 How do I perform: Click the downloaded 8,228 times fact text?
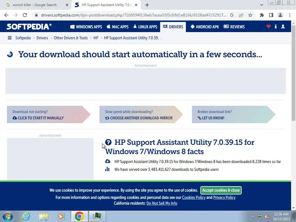198,162
